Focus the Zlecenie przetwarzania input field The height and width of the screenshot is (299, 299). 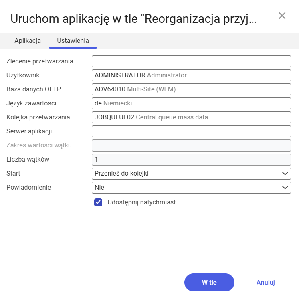191,61
